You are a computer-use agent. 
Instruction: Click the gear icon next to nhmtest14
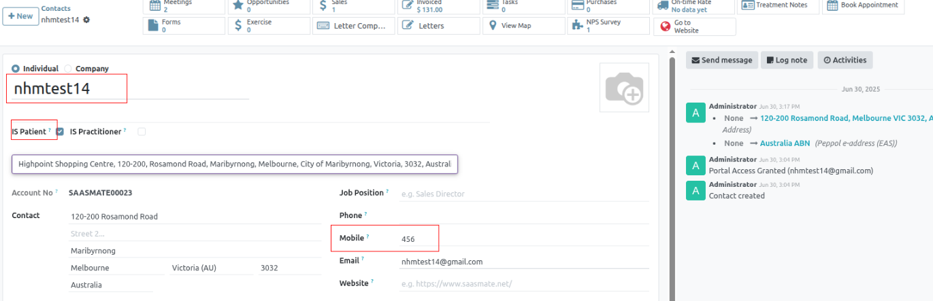(86, 20)
